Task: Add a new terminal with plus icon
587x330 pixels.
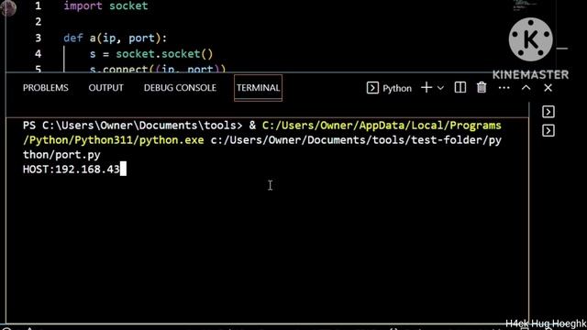Action: pos(426,88)
